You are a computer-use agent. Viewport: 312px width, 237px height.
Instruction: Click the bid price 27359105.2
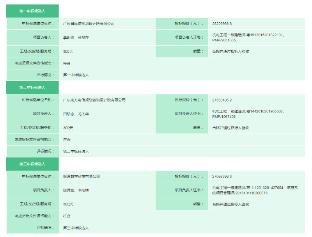click(222, 100)
